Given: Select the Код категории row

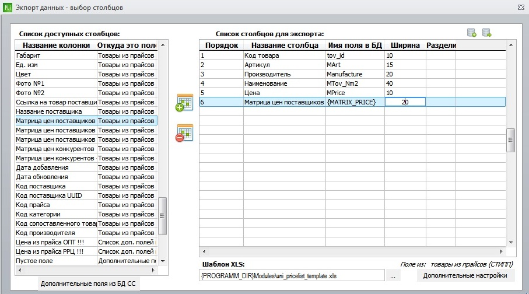Looking at the screenshot, I should [x=86, y=214].
